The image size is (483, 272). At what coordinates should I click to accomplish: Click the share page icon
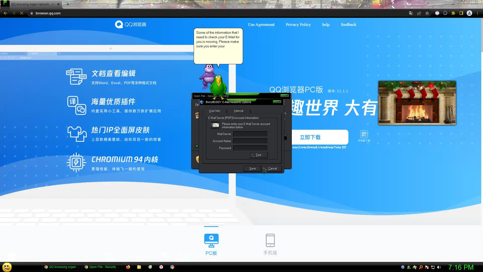coord(419,13)
